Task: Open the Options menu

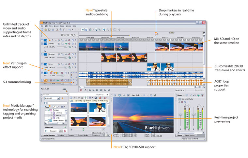Action: (x=68, y=26)
